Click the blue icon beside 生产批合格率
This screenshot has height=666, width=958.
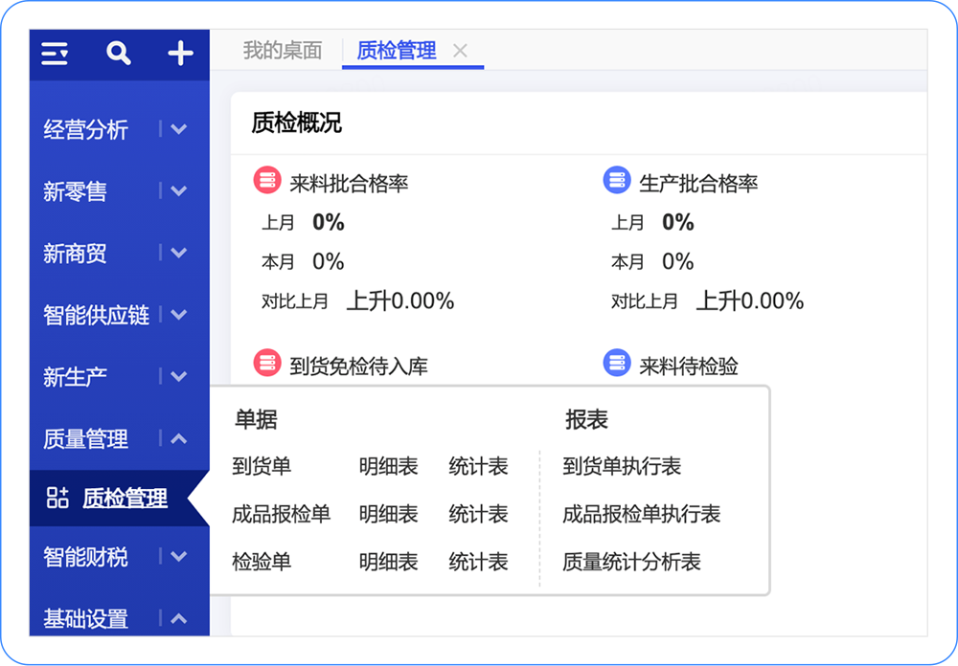[x=616, y=181]
